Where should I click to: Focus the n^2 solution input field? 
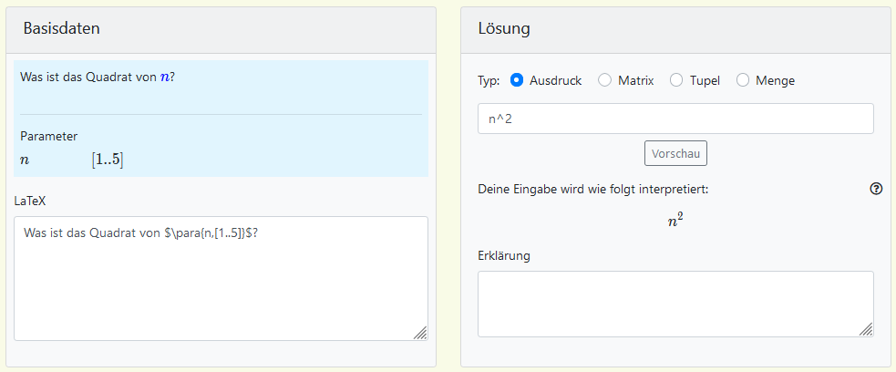pos(675,119)
